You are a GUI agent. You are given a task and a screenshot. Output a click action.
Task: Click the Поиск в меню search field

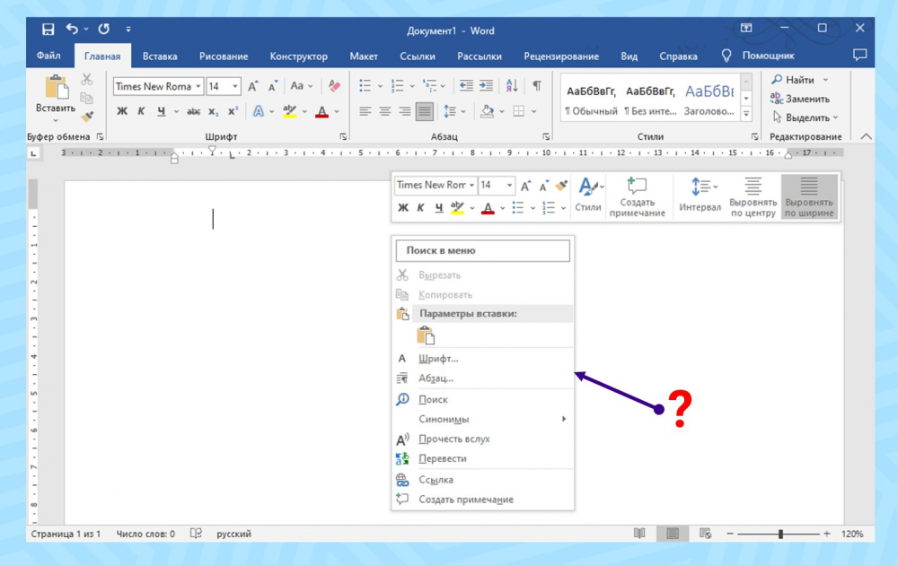click(x=482, y=251)
